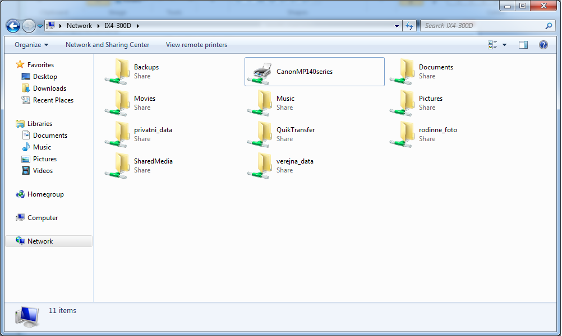This screenshot has width=562, height=336.
Task: Toggle the preview pane icon
Action: click(x=523, y=45)
